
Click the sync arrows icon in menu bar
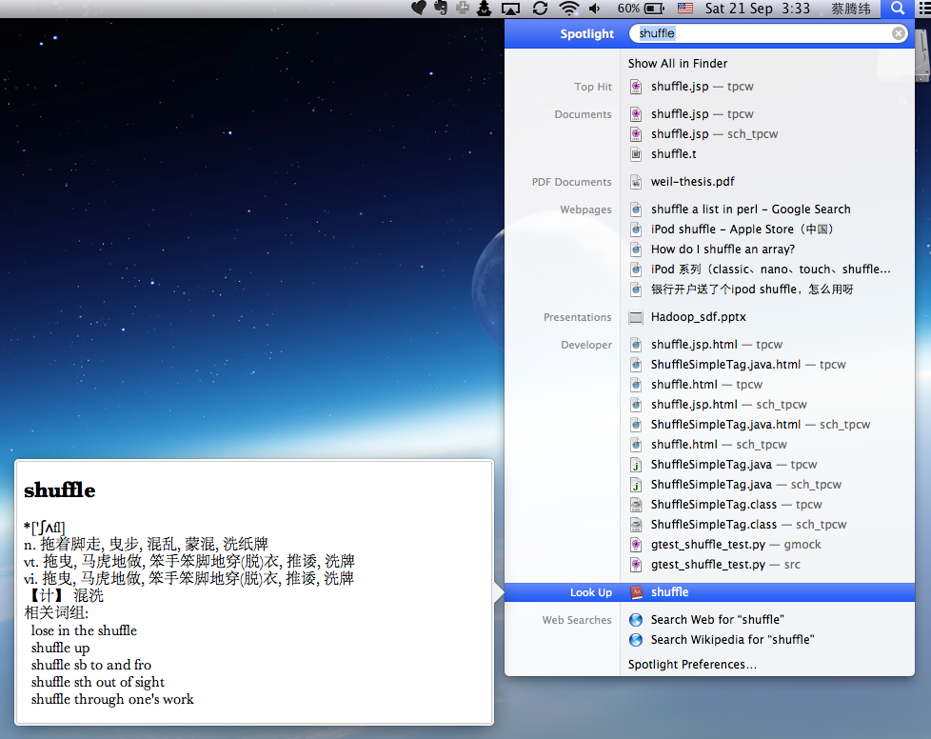[x=538, y=9]
